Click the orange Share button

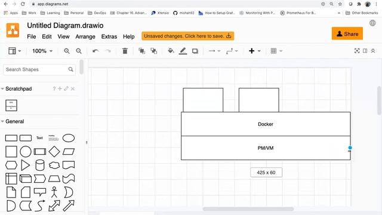[347, 33]
